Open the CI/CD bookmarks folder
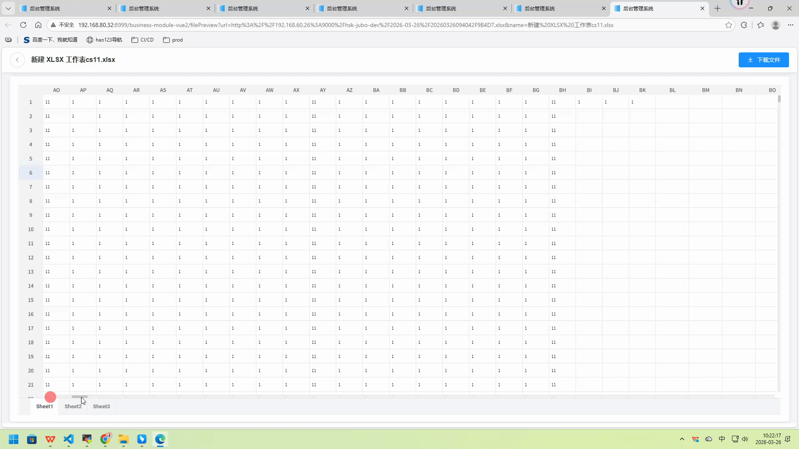799x449 pixels. [143, 40]
